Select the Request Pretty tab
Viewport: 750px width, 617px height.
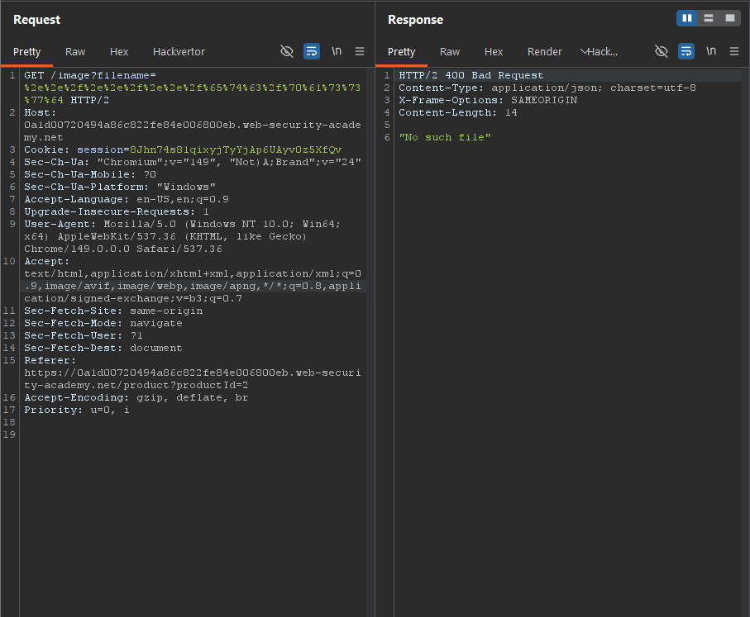coord(26,51)
